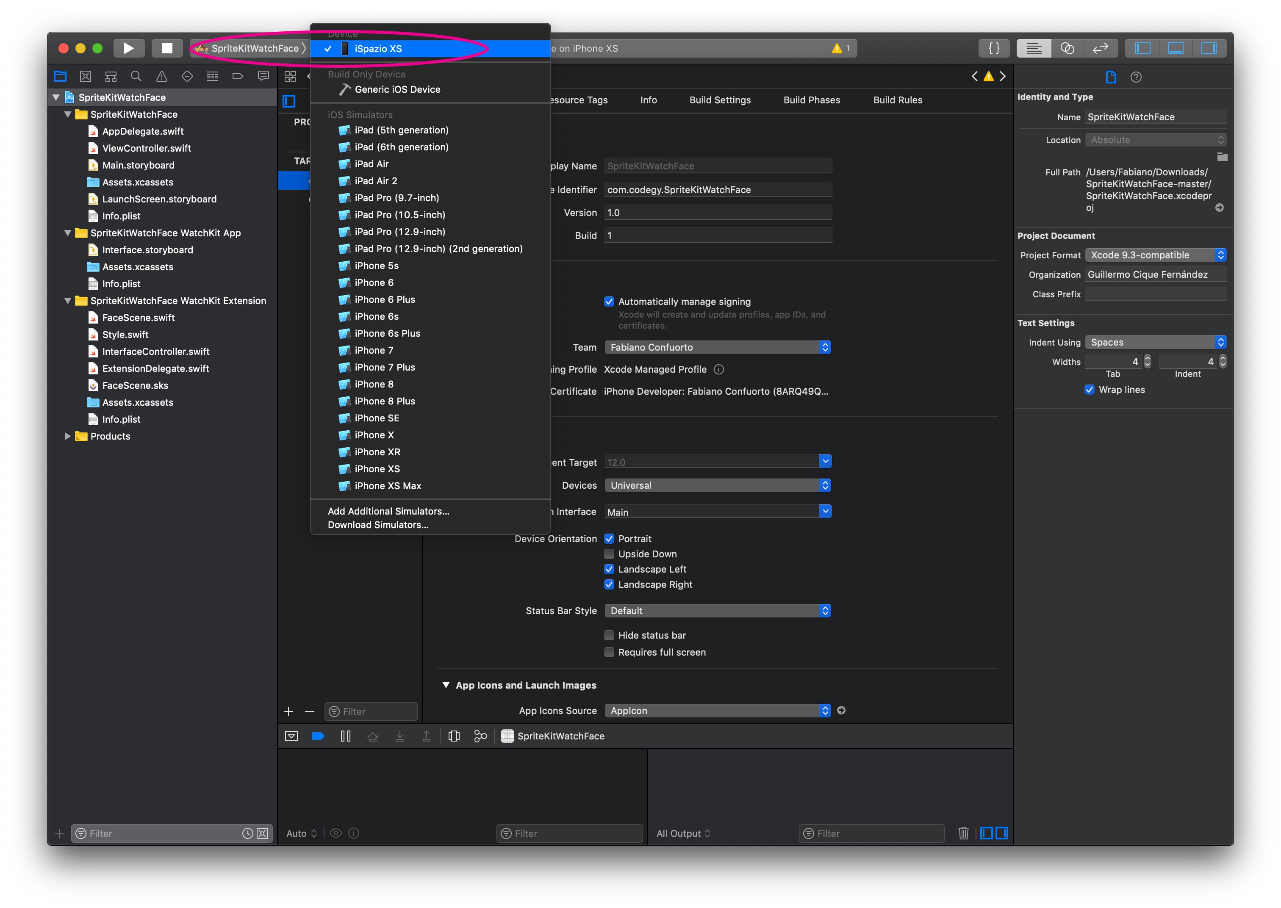The image size is (1281, 908).
Task: Open the Breakpoint navigator icon
Action: pyautogui.click(x=238, y=76)
